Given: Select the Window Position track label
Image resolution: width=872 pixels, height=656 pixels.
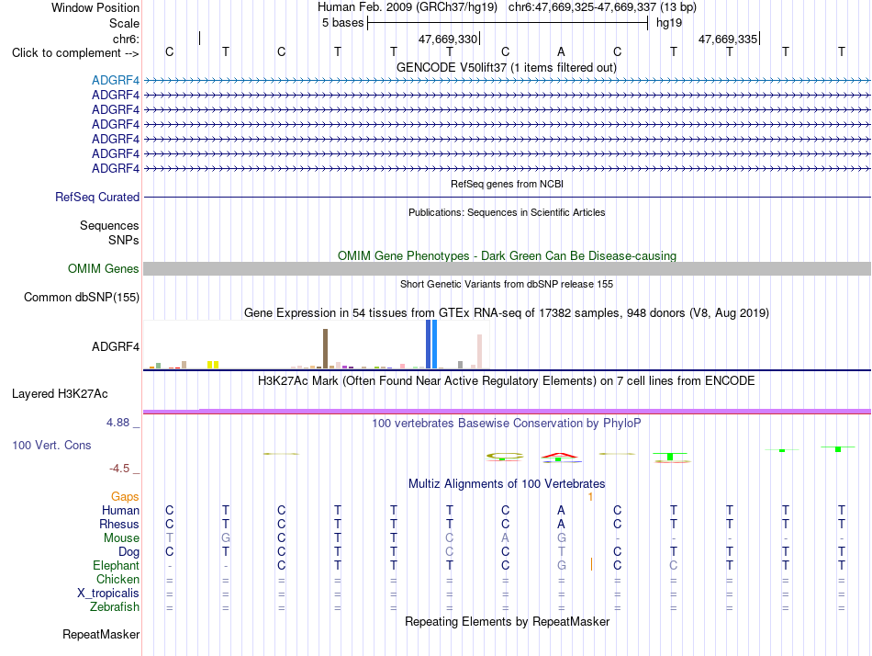Looking at the screenshot, I should 95,7.
